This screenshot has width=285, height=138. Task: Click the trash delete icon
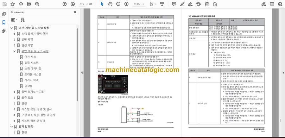207,4
